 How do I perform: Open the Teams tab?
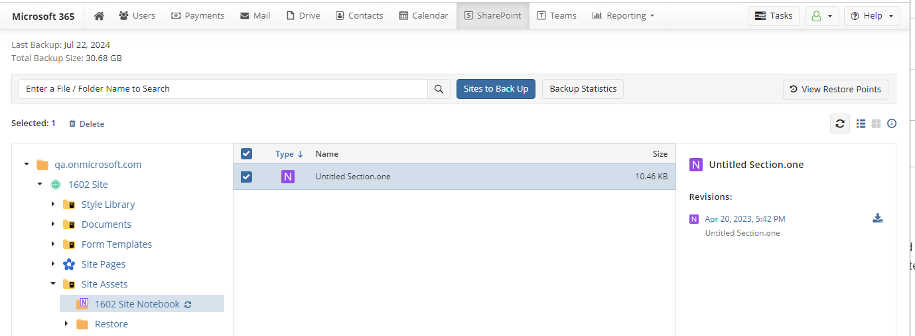[557, 15]
